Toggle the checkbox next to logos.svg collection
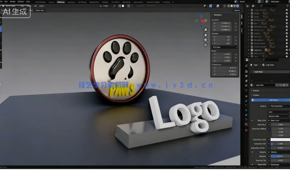 [x=287, y=50]
